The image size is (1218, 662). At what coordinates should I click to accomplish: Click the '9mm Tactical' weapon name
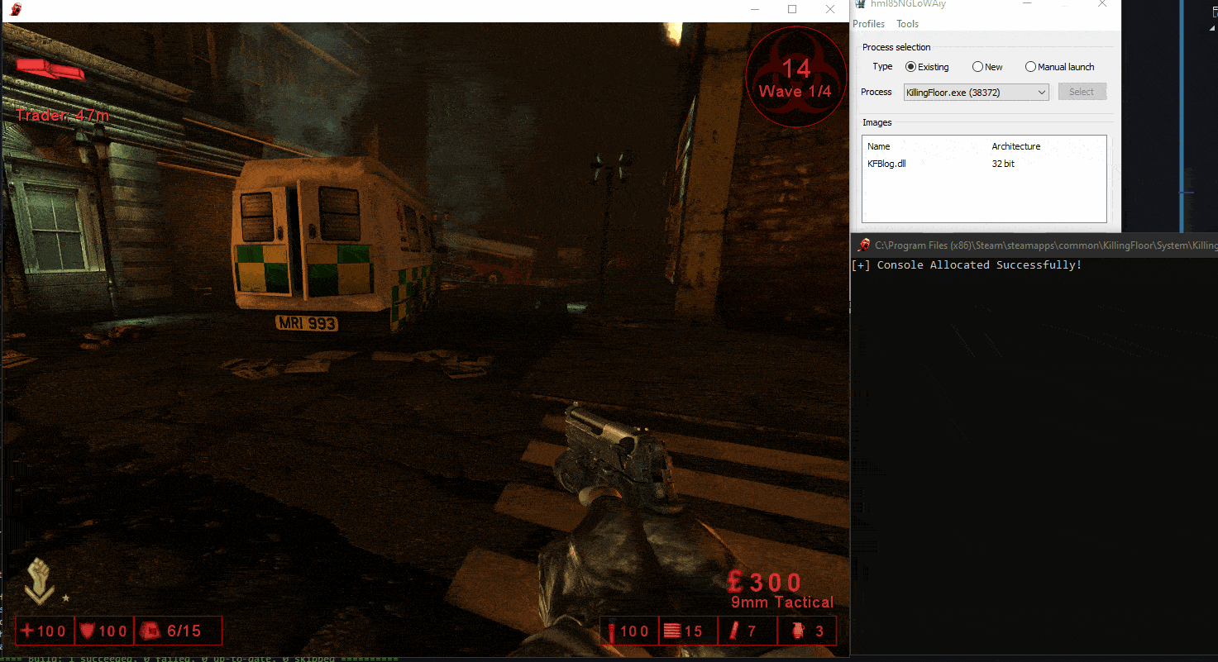[x=782, y=602]
